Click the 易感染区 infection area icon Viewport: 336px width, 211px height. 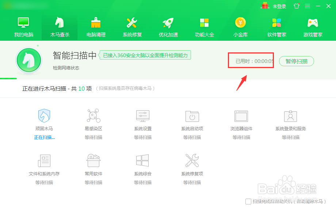pos(93,116)
